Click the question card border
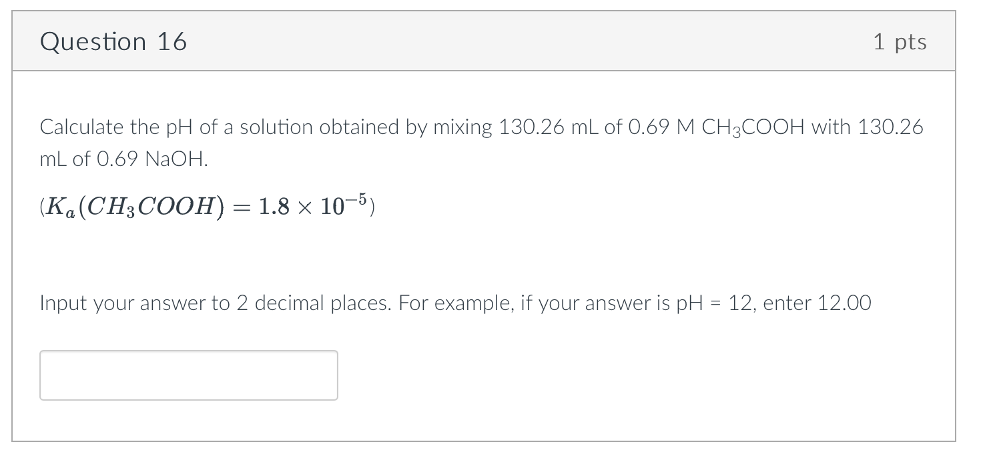The width and height of the screenshot is (991, 470). coord(15,233)
